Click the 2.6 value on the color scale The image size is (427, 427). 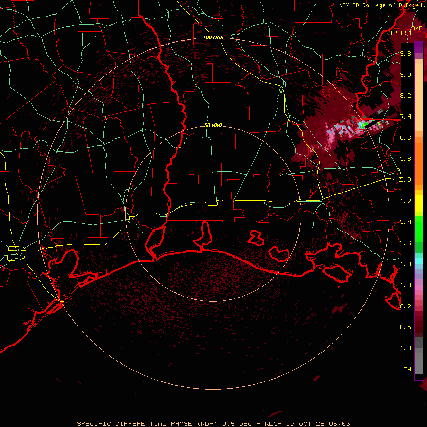[x=406, y=243]
